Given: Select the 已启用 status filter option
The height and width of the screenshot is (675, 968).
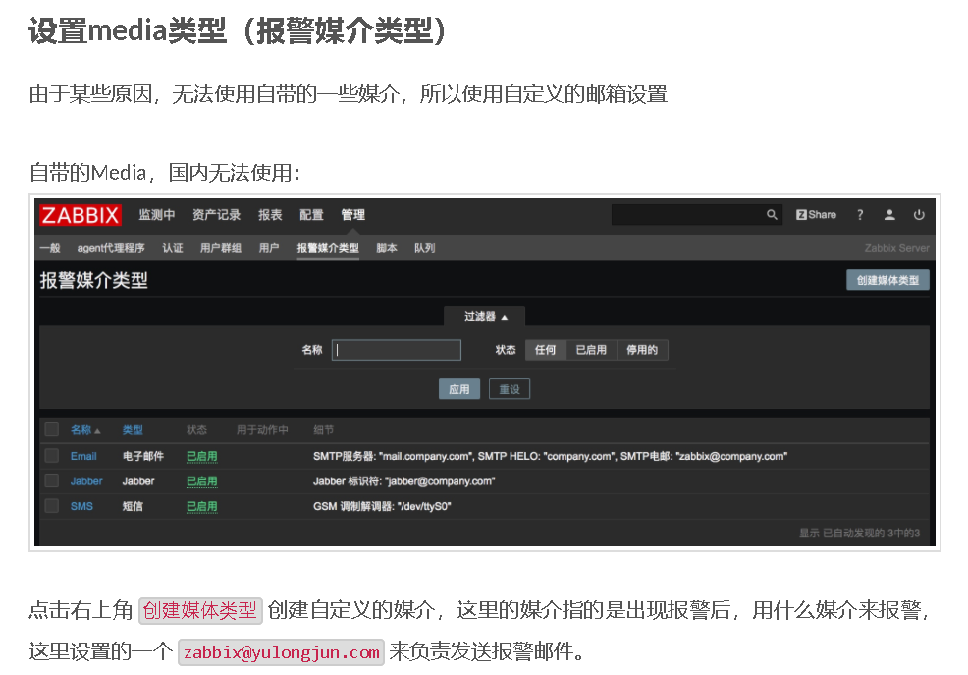Looking at the screenshot, I should coord(591,350).
